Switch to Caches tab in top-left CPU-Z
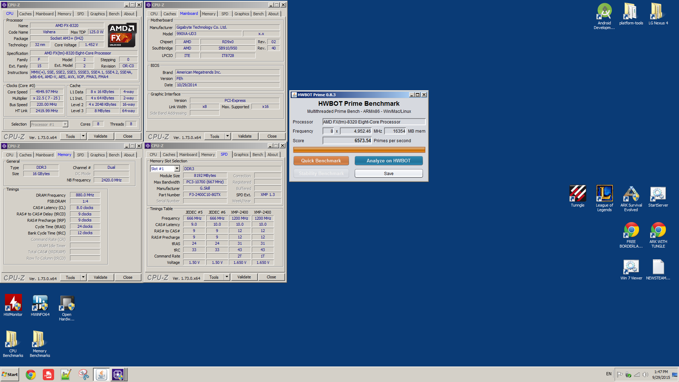679x382 pixels. click(25, 14)
